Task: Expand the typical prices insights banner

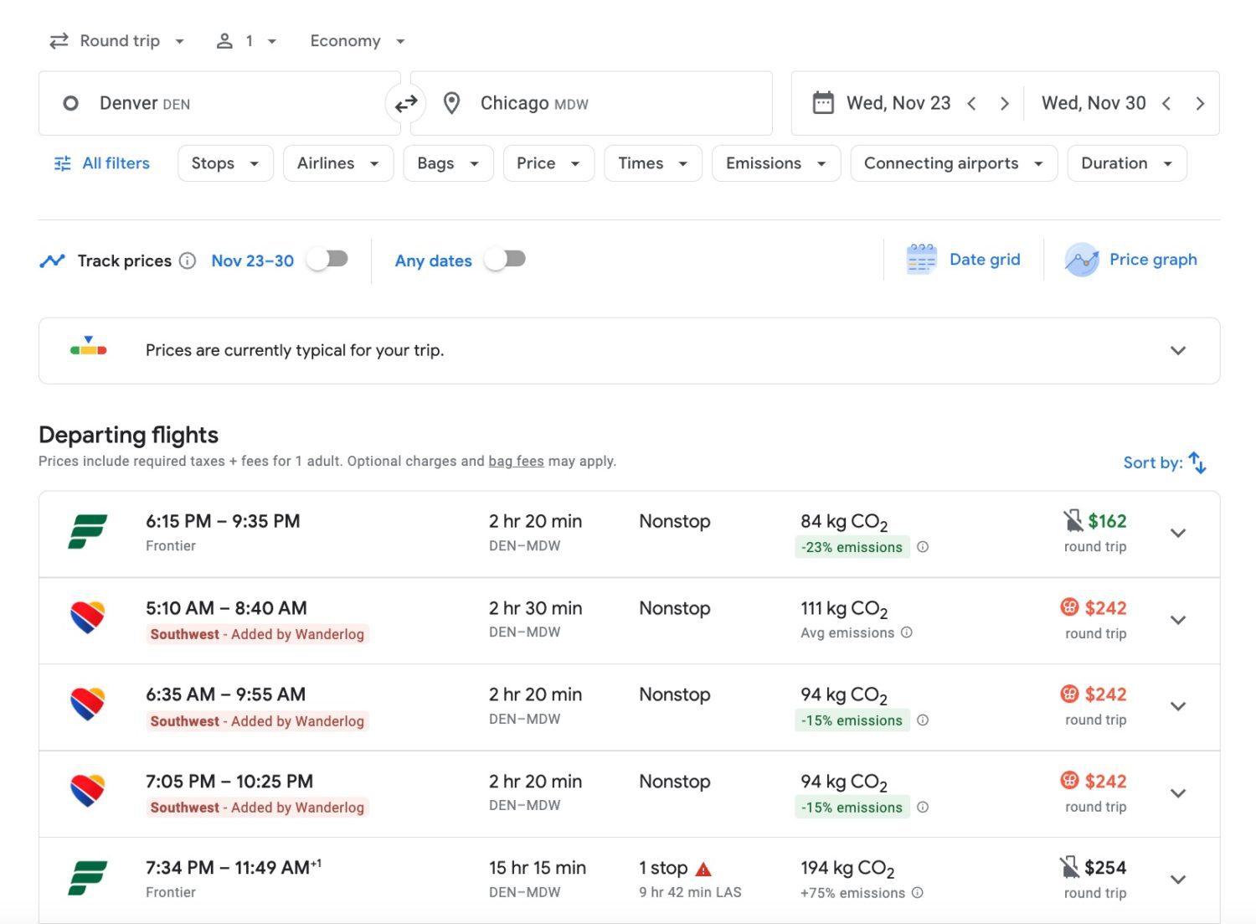Action: tap(1177, 350)
